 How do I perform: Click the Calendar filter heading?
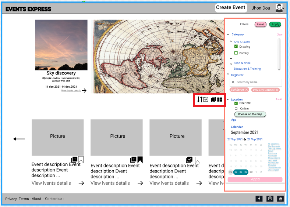(x=237, y=127)
